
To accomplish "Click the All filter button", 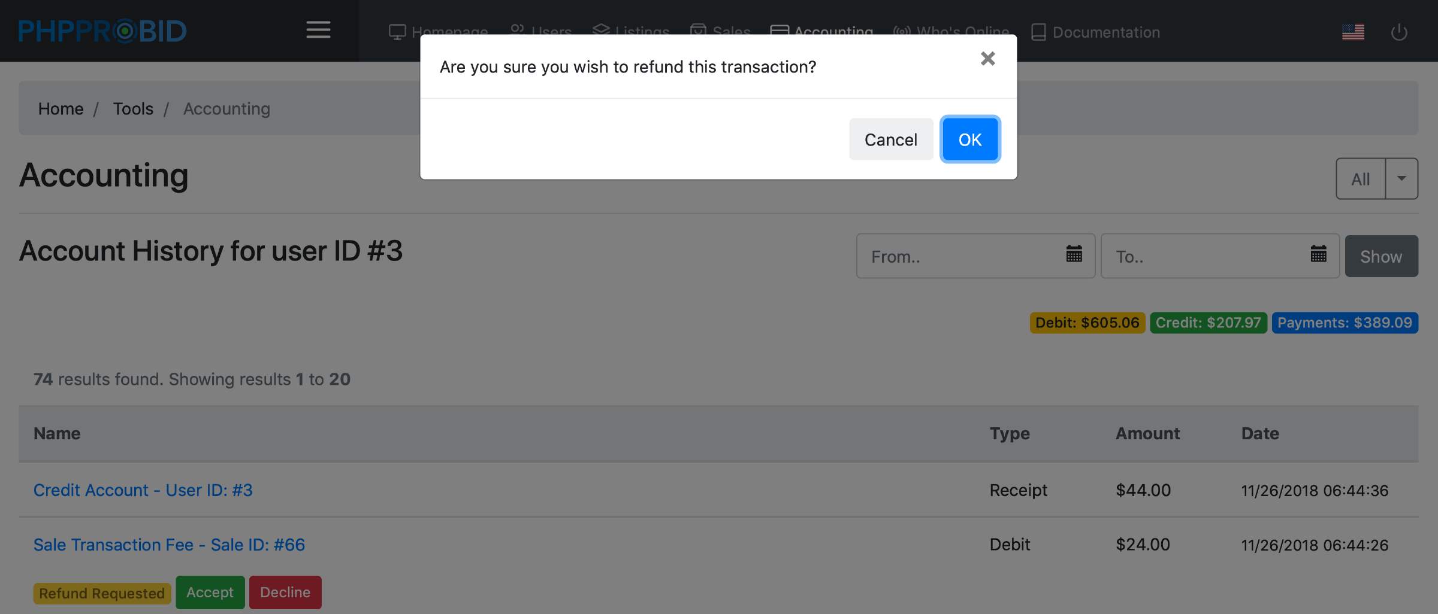I will [1361, 178].
